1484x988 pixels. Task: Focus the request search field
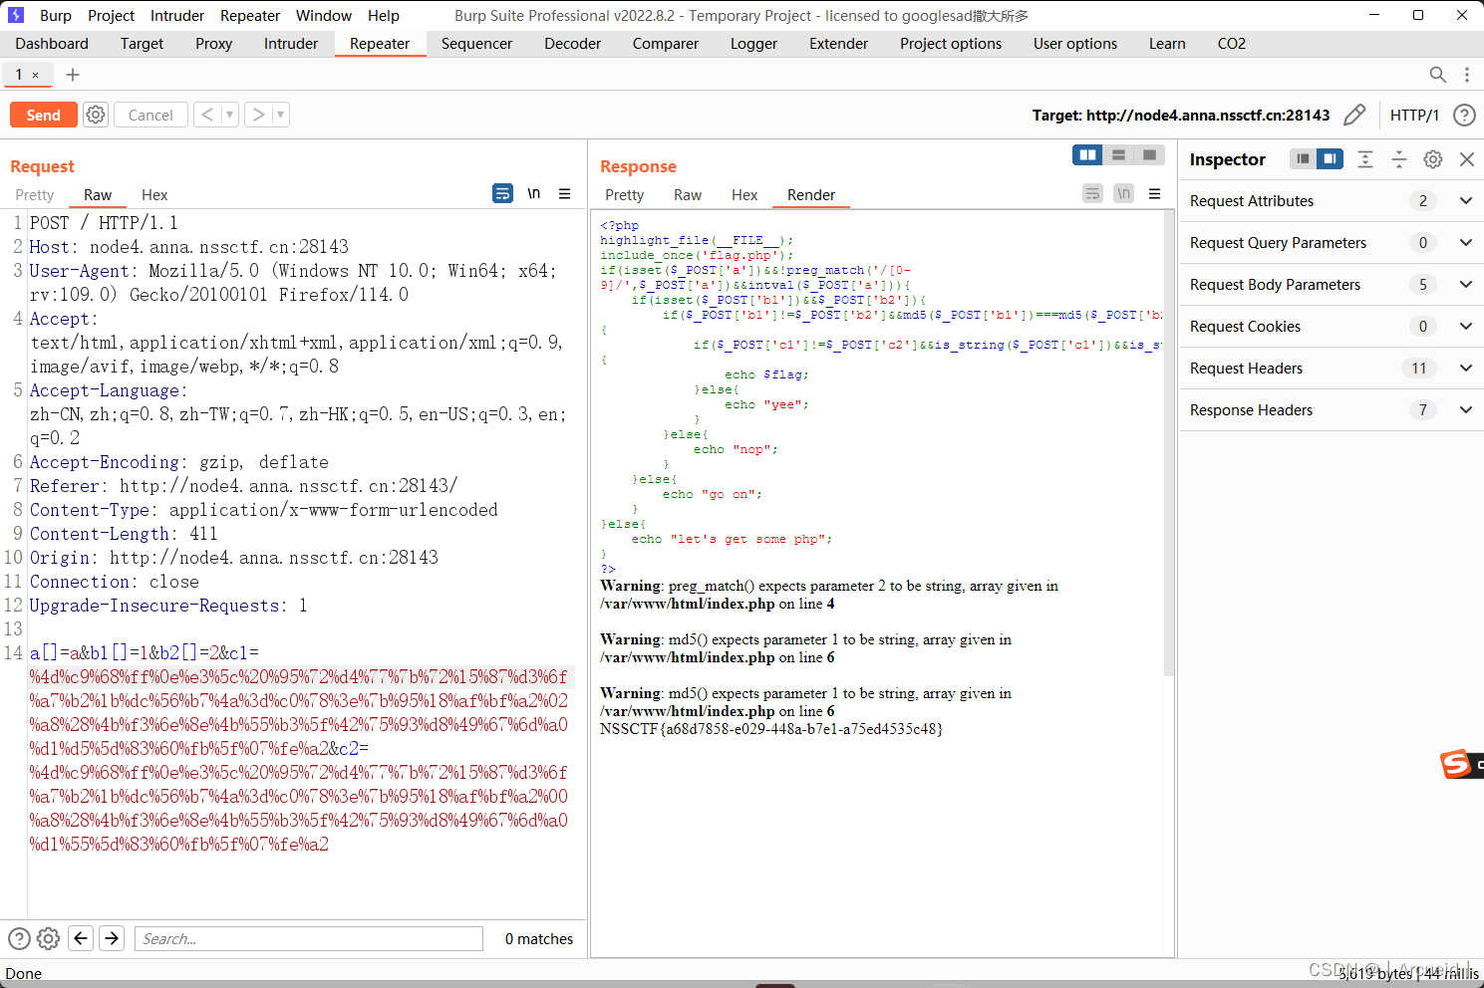[309, 938]
